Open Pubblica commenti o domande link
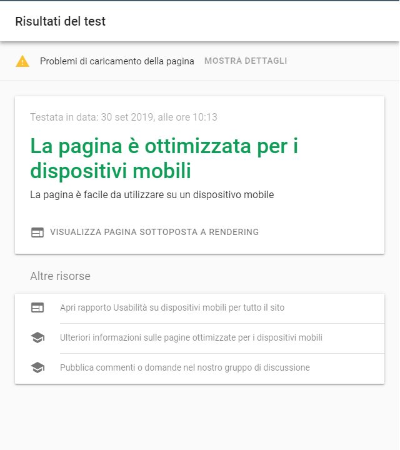The image size is (400, 450). (x=185, y=367)
